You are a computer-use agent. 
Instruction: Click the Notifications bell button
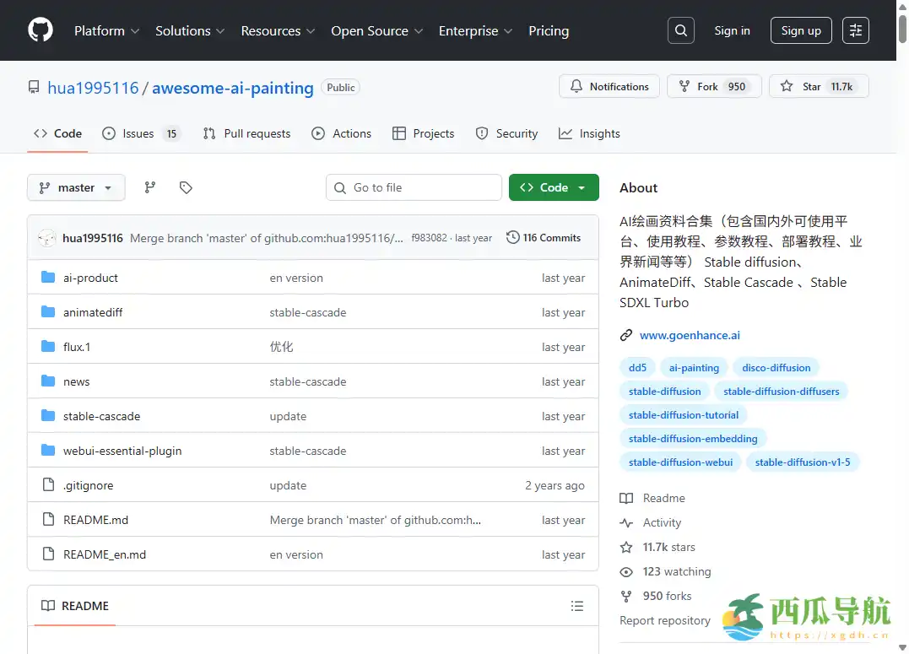[x=609, y=86]
